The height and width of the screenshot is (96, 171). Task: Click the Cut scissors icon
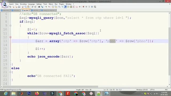pos(23,7)
